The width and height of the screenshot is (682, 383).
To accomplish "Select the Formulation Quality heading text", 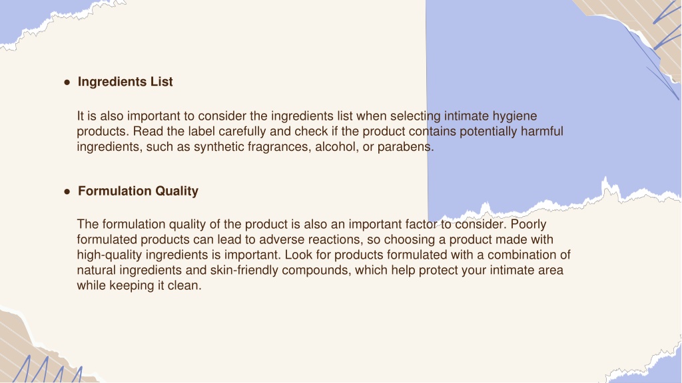I will click(138, 191).
